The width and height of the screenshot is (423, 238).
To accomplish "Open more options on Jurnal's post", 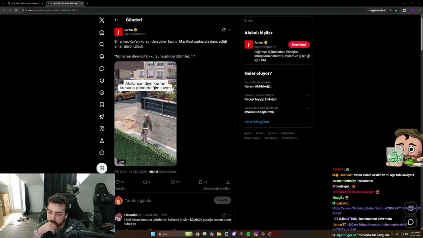I will (x=229, y=30).
